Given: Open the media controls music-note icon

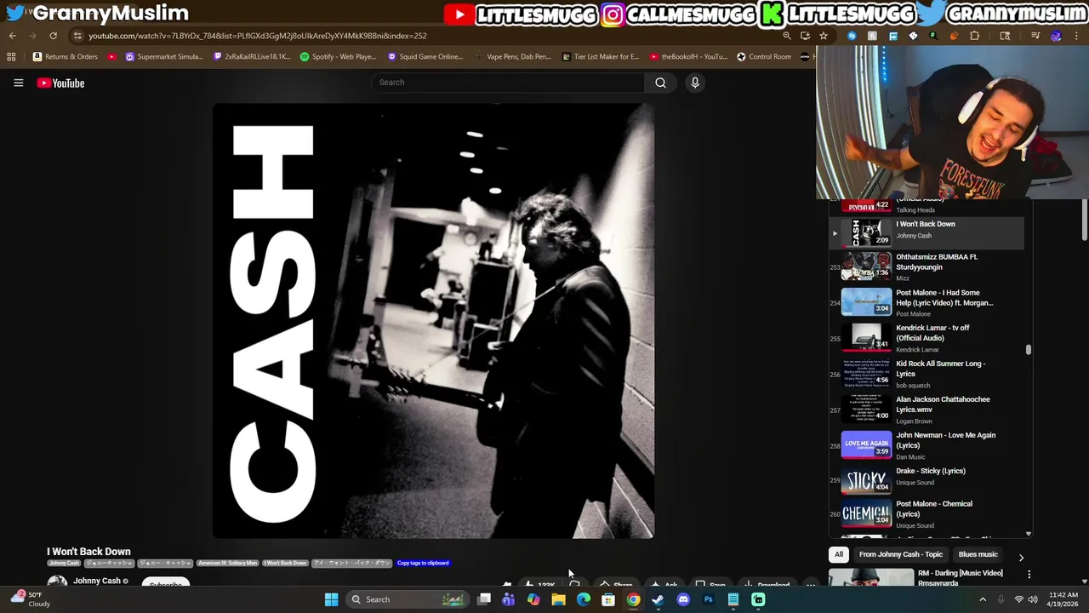Looking at the screenshot, I should [1035, 36].
